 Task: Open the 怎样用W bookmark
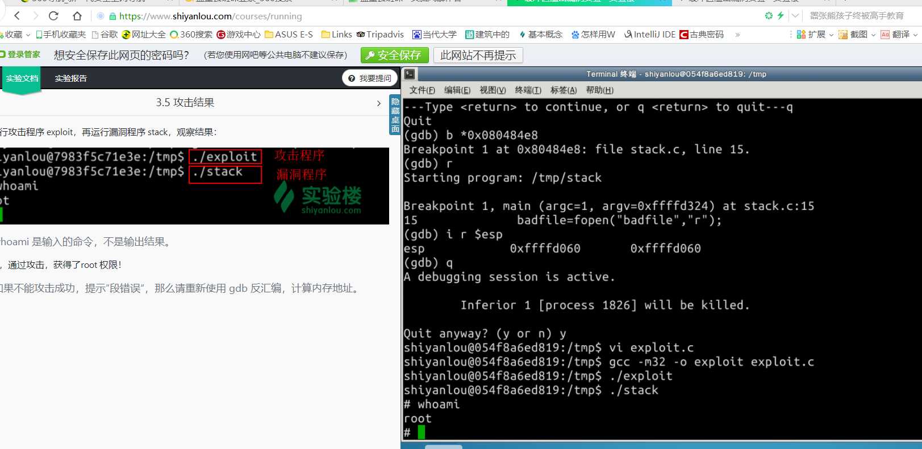coord(593,35)
